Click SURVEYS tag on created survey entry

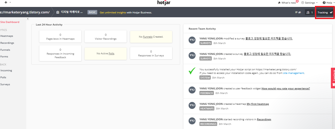point(206,58)
